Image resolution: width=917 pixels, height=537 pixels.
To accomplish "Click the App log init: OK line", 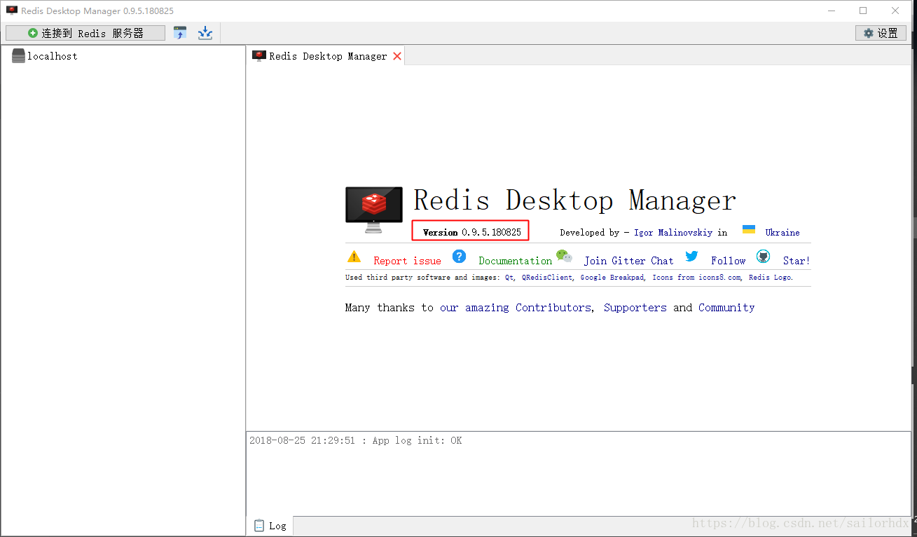I will pos(355,441).
